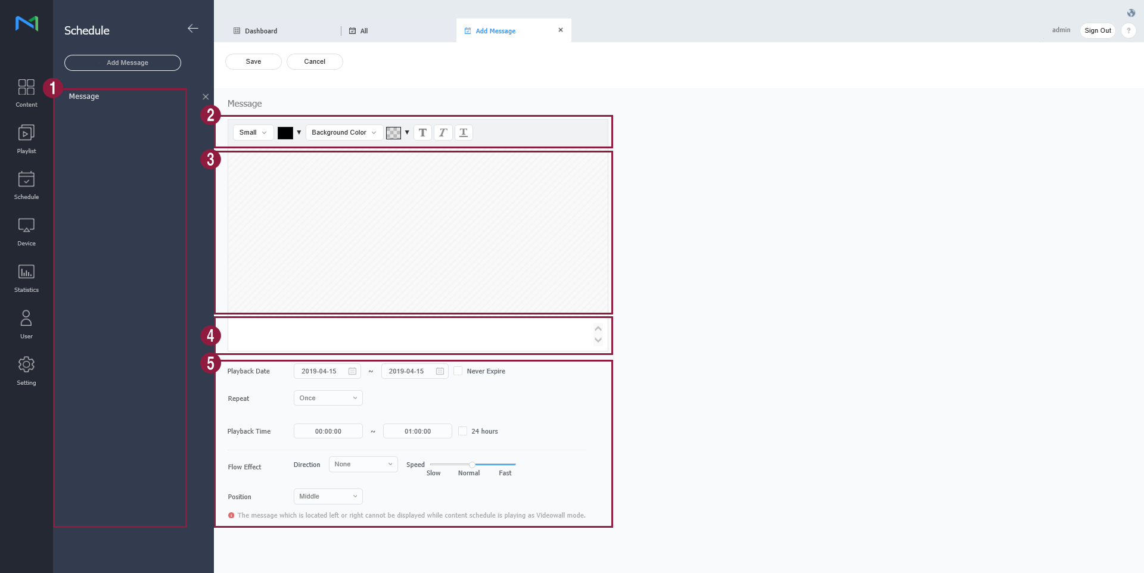Image resolution: width=1144 pixels, height=573 pixels.
Task: Select the Playlist sidebar icon
Action: (x=26, y=138)
